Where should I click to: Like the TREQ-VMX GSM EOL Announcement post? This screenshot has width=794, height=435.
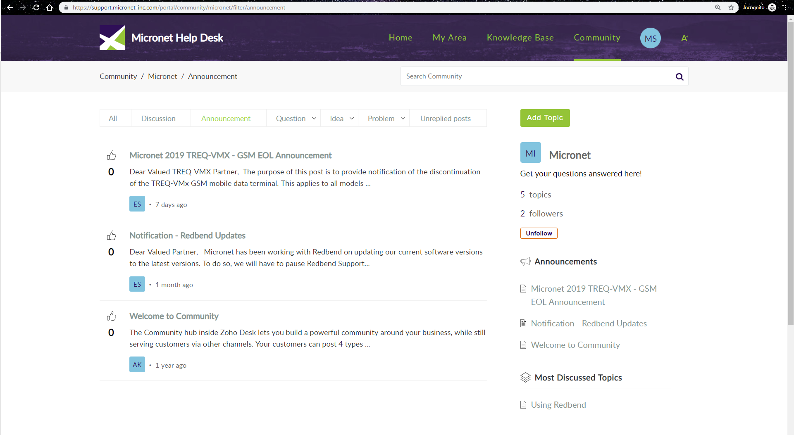[x=111, y=155]
